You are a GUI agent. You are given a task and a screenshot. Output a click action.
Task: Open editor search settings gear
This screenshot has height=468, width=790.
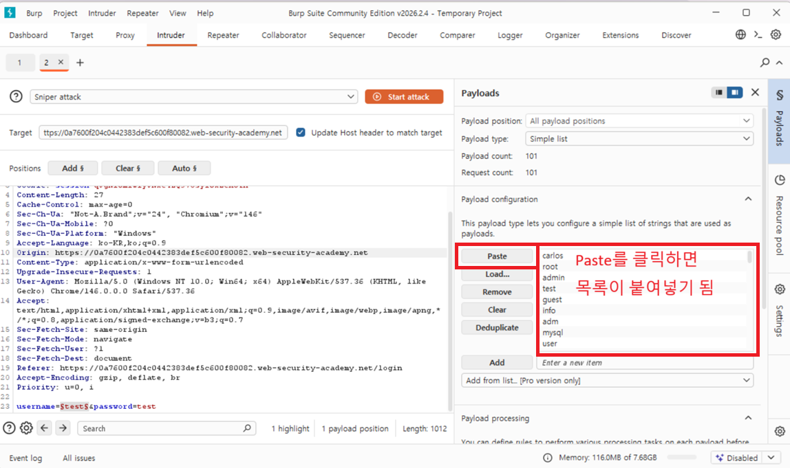(x=26, y=428)
